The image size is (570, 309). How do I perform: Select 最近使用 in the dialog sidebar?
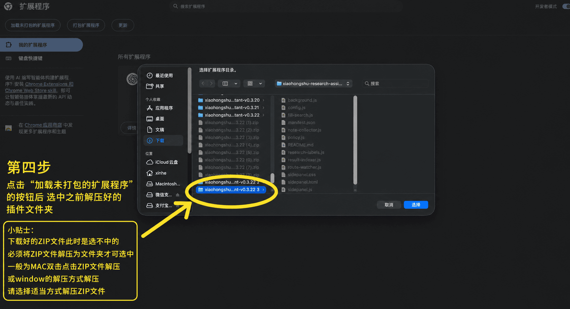click(164, 76)
